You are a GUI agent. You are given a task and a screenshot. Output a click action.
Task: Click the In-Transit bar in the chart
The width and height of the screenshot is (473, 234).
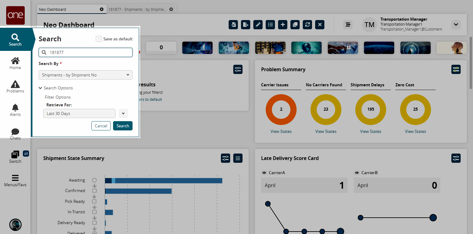click(x=109, y=212)
